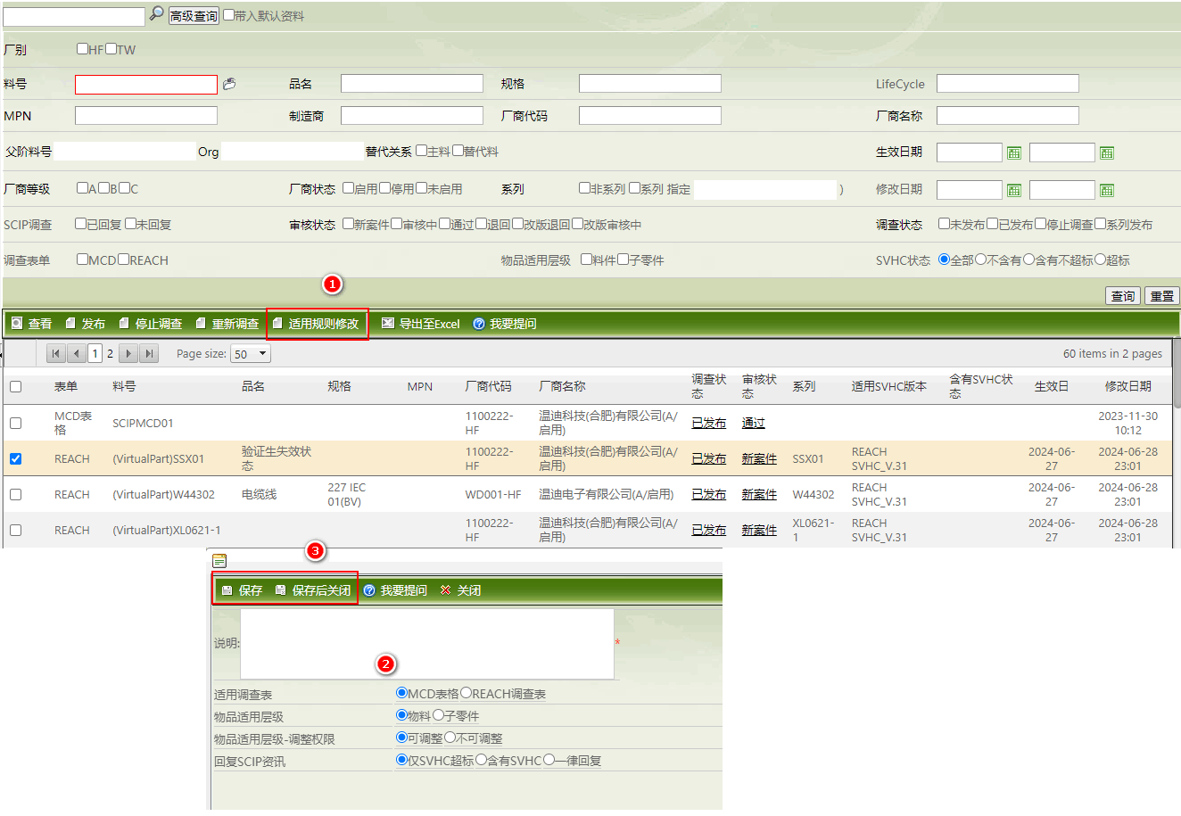This screenshot has height=816, width=1181.
Task: Click 新案件 link in XL0621-1 row
Action: [759, 530]
